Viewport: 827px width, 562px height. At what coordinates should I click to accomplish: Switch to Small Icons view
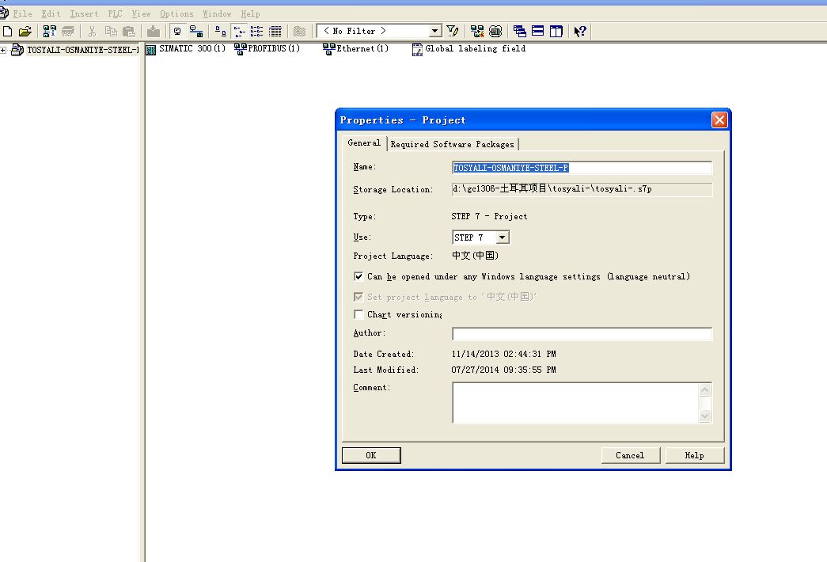click(239, 31)
